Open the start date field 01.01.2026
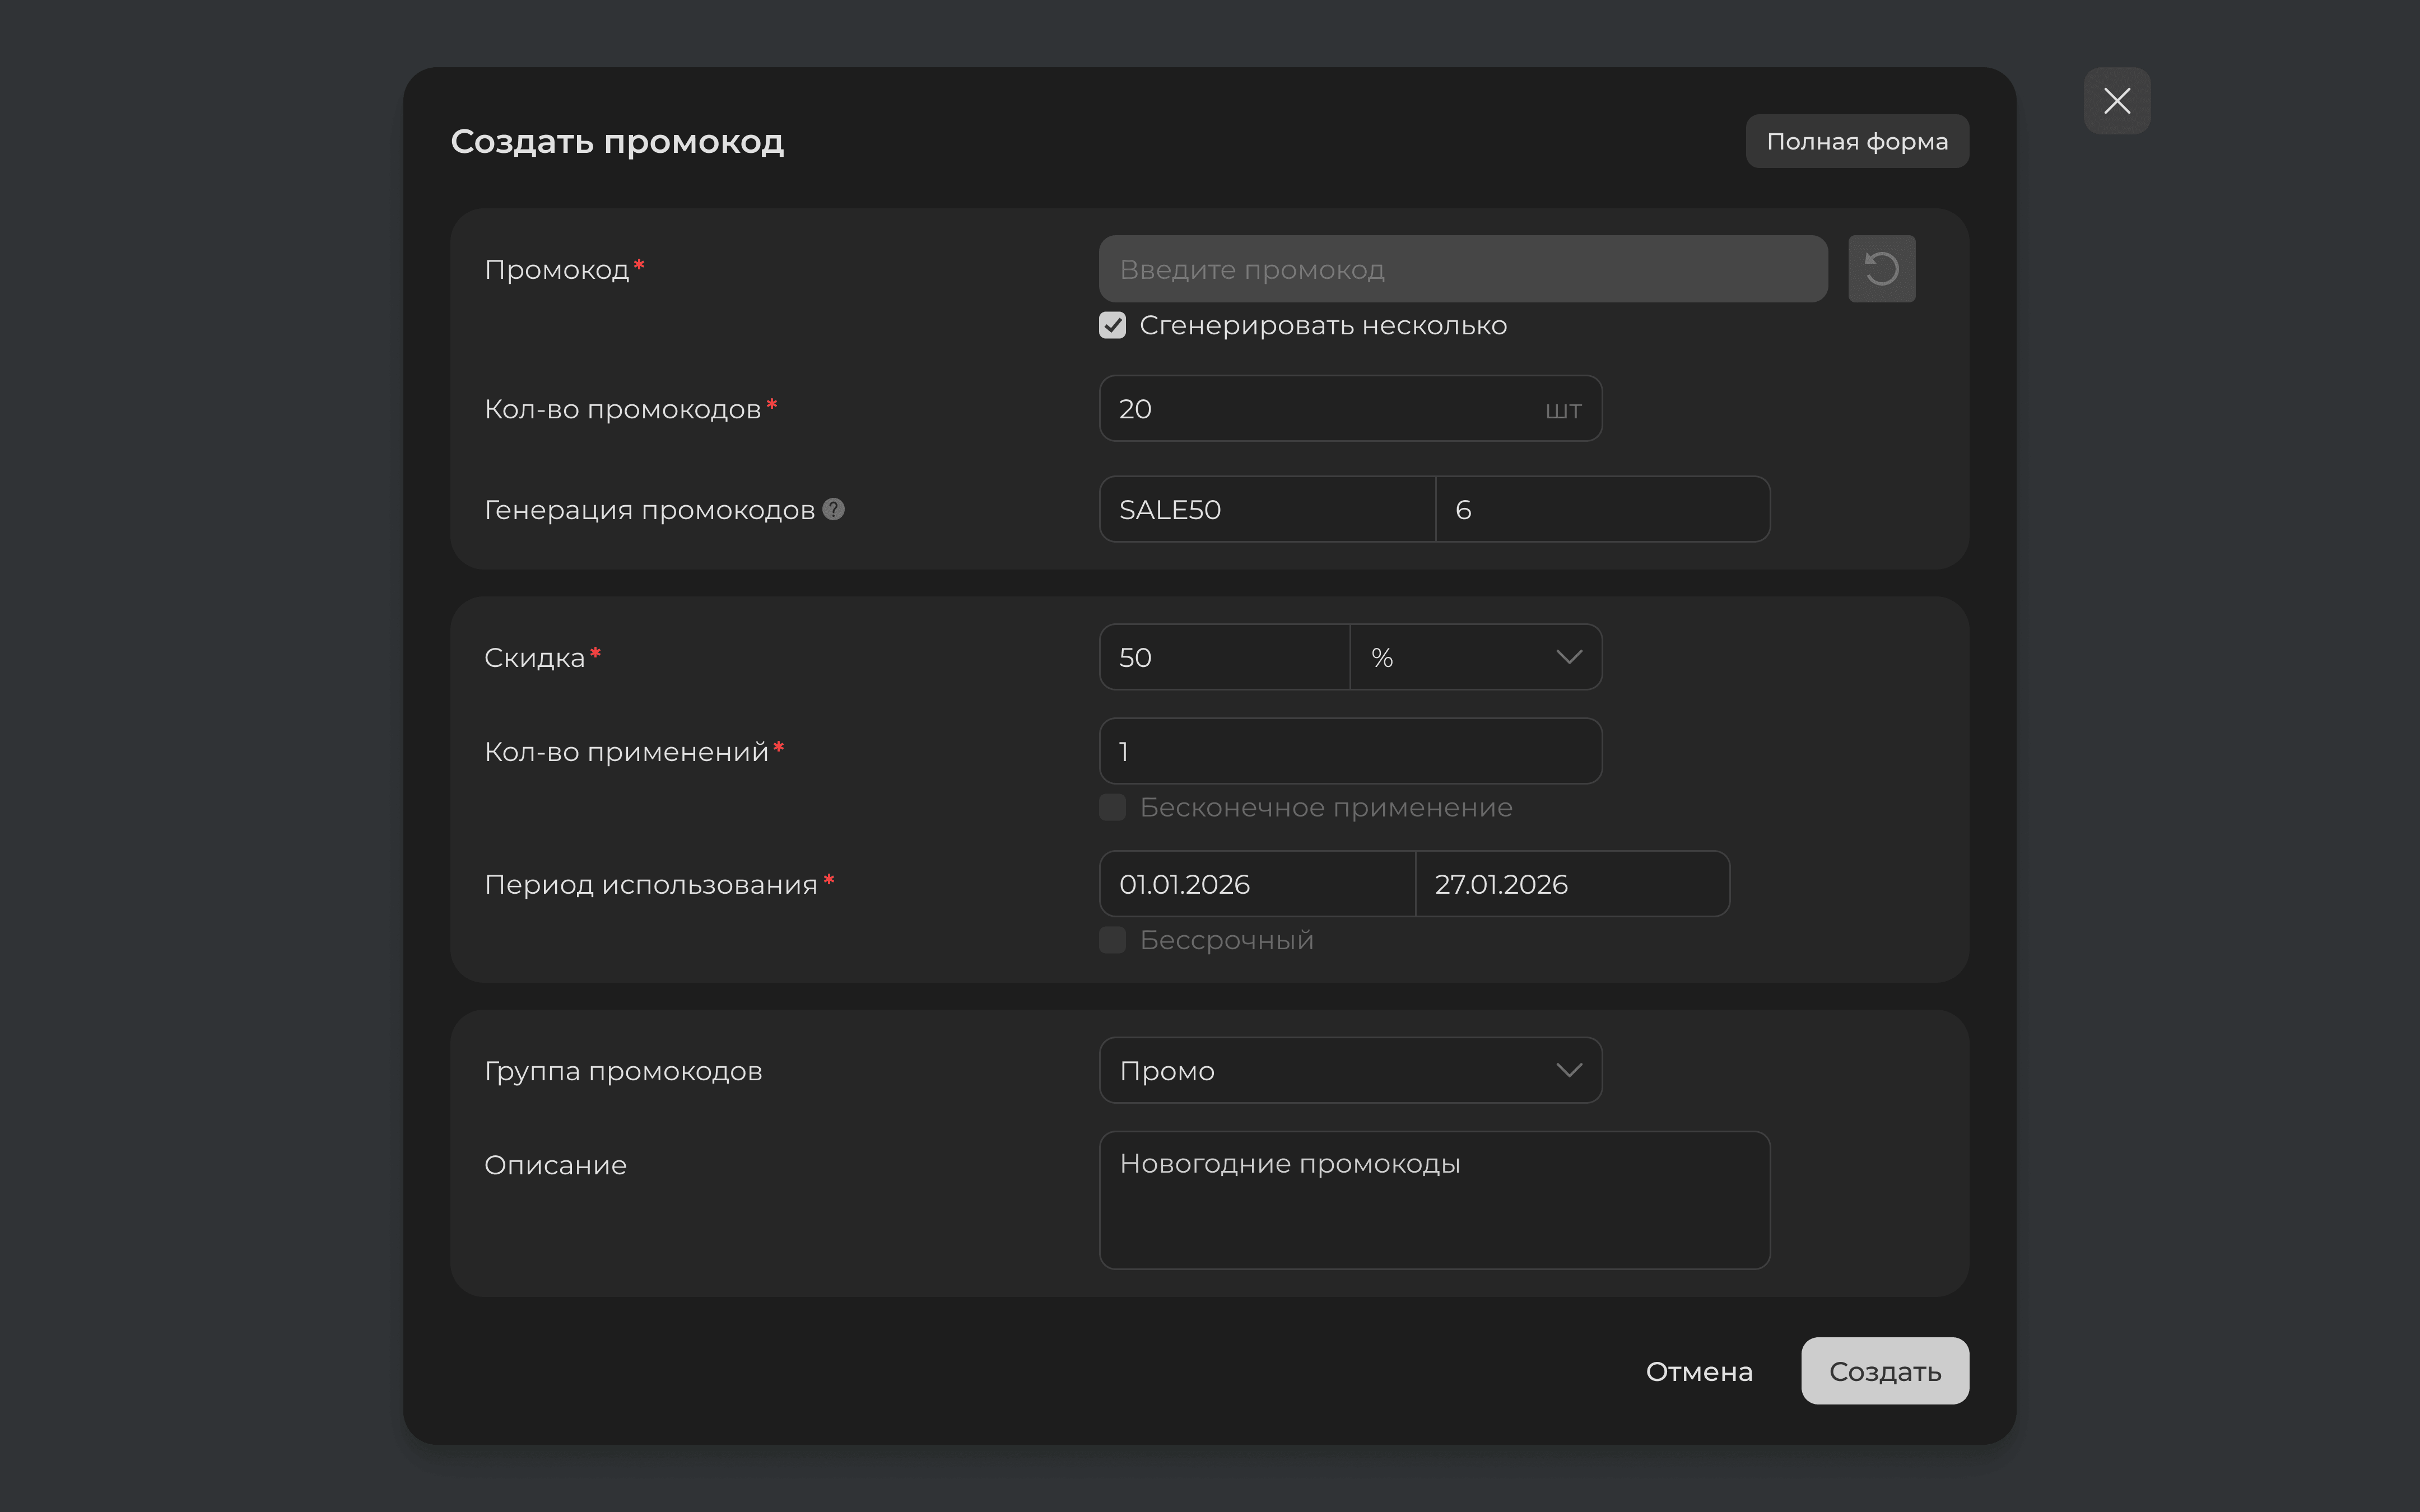Image resolution: width=2420 pixels, height=1512 pixels. tap(1256, 884)
